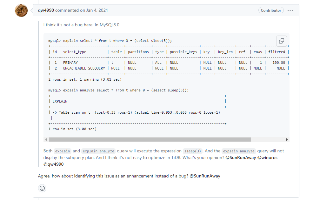Image resolution: width=320 pixels, height=200 pixels.
Task: Open the @qw4990 mention in quoted text
Action: tap(53, 164)
